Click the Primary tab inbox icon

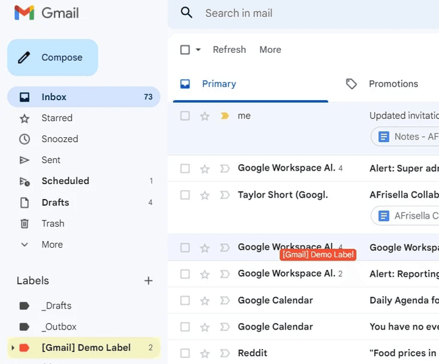[185, 84]
